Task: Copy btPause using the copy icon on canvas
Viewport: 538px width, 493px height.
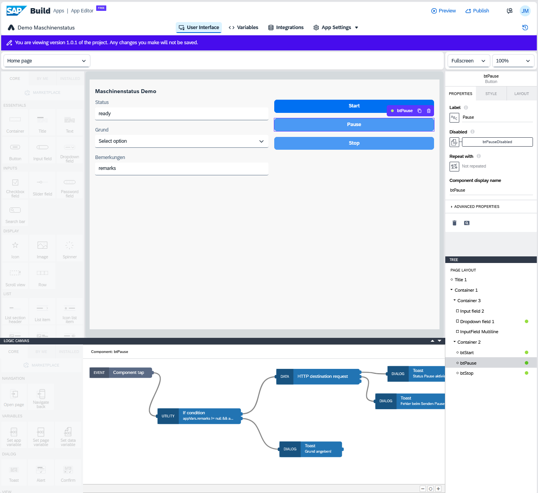Action: click(419, 111)
